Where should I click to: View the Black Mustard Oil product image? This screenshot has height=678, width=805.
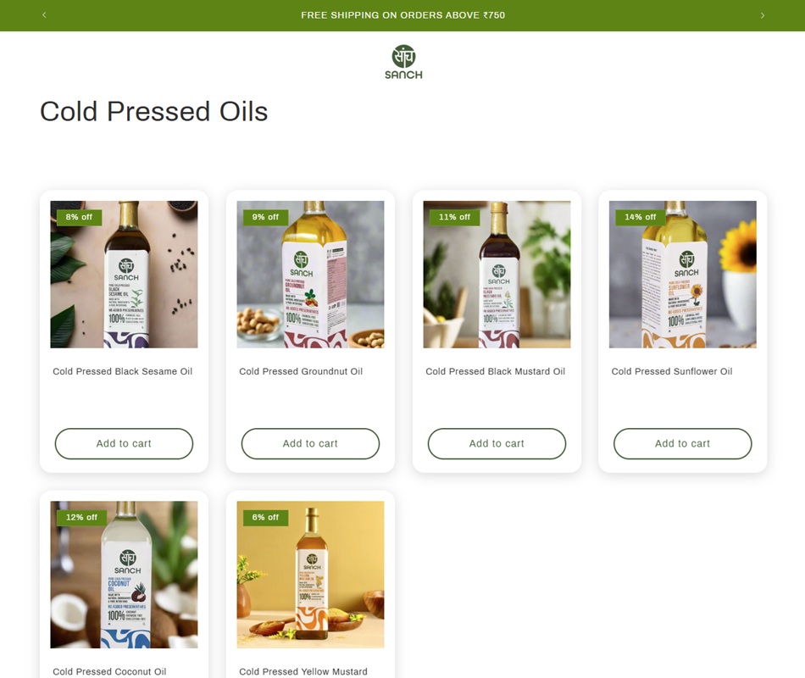[x=497, y=275]
